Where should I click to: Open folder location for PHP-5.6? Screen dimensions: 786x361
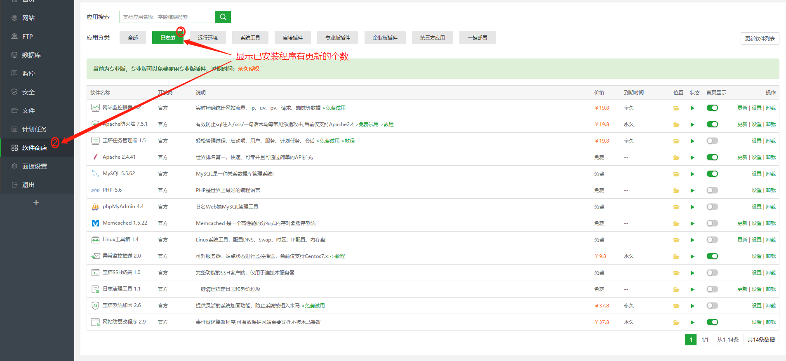[x=676, y=190]
